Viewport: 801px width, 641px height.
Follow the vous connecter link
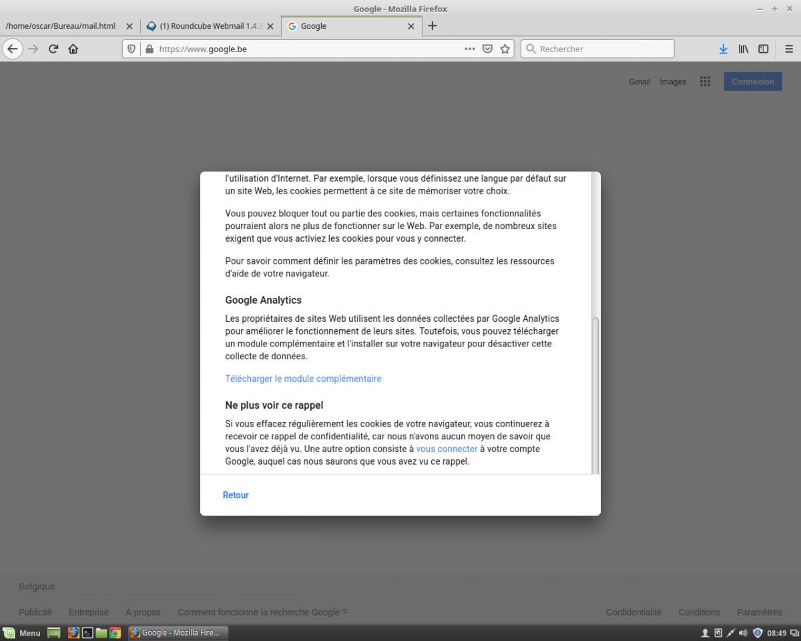coord(447,449)
